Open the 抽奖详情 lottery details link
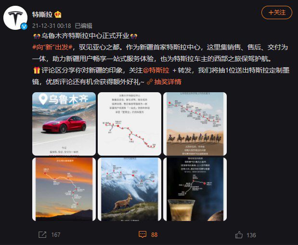Screen dimensions: 298x245 (168, 82)
